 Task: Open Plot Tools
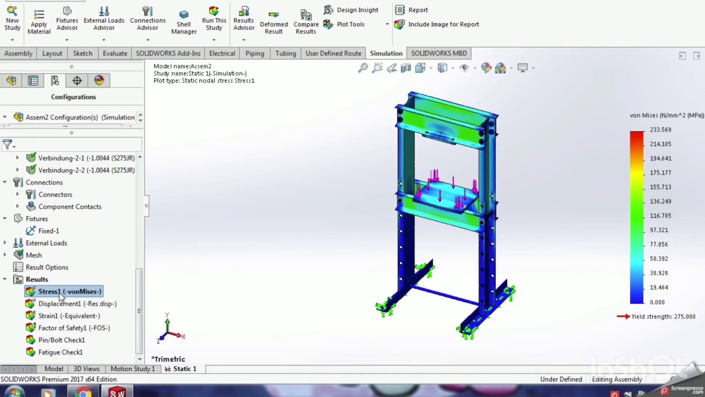click(344, 24)
